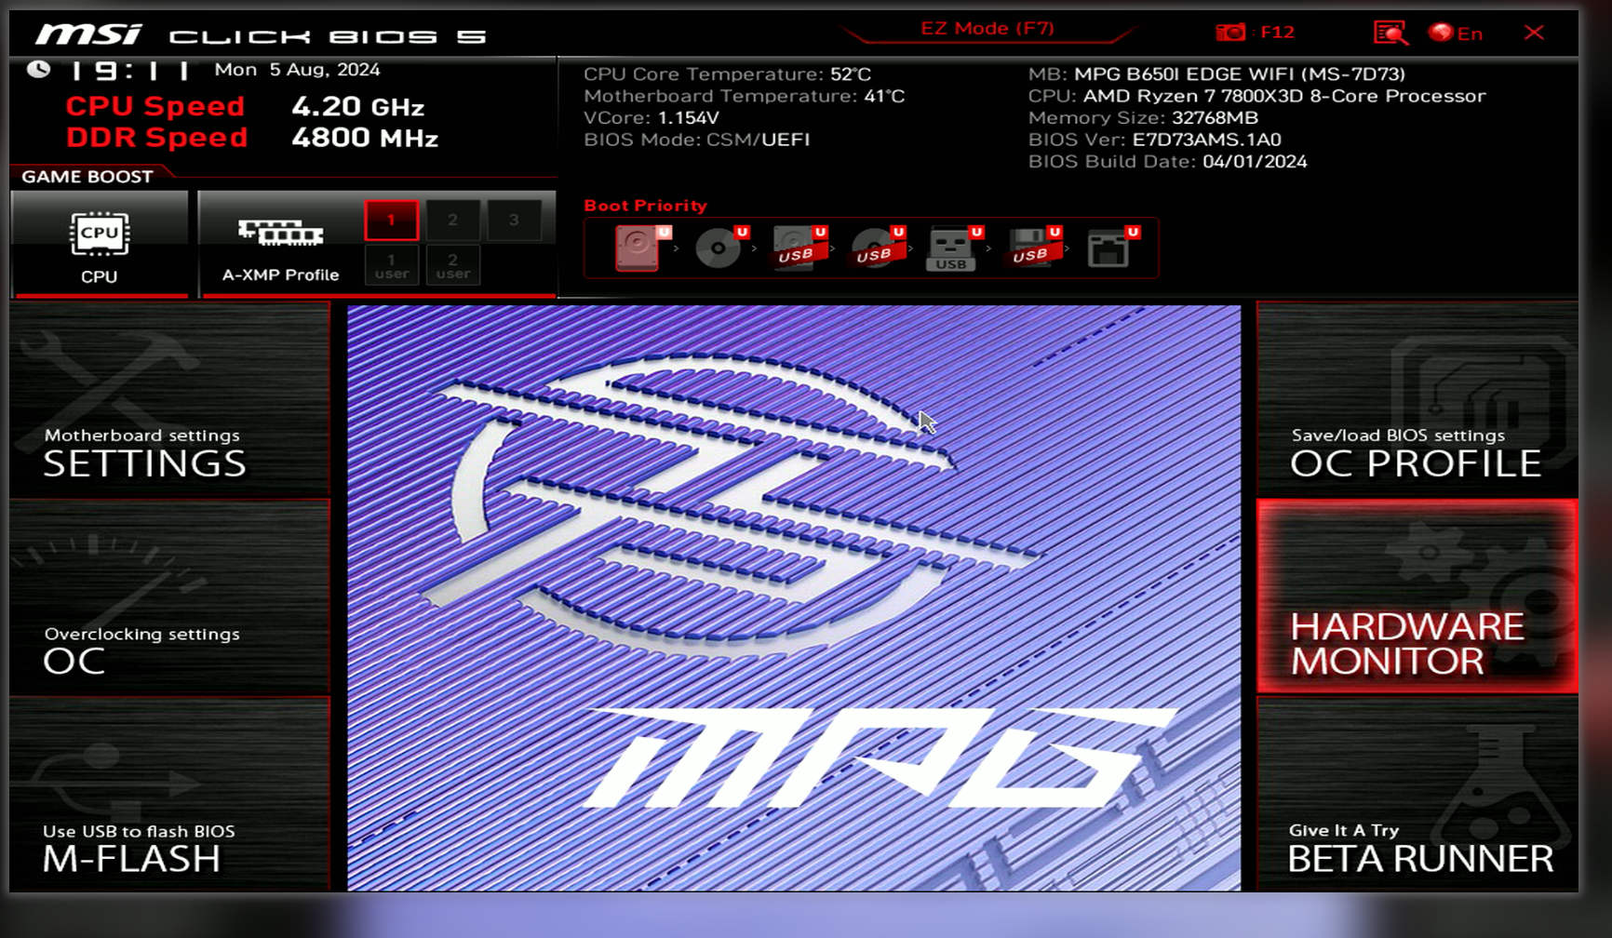Viewport: 1612px width, 938px height.
Task: Click the En language label
Action: click(x=1470, y=33)
